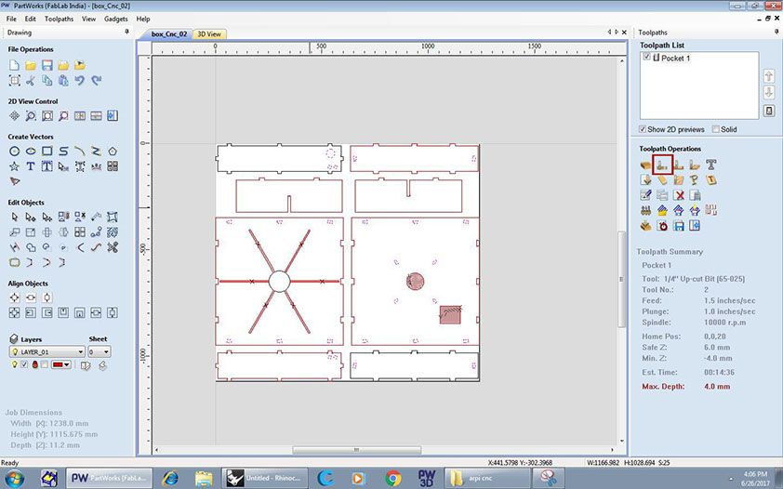The height and width of the screenshot is (489, 783).
Task: Select Pocket 1 in the Toolpath List
Action: tap(675, 58)
